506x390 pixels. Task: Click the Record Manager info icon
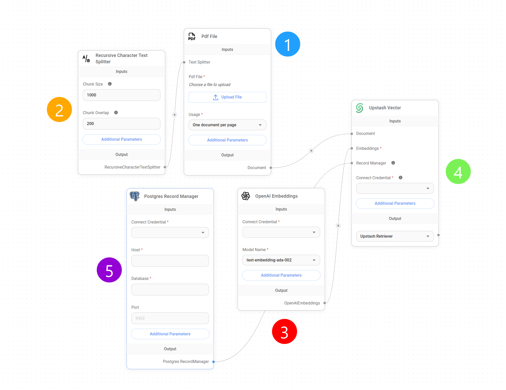click(x=393, y=163)
